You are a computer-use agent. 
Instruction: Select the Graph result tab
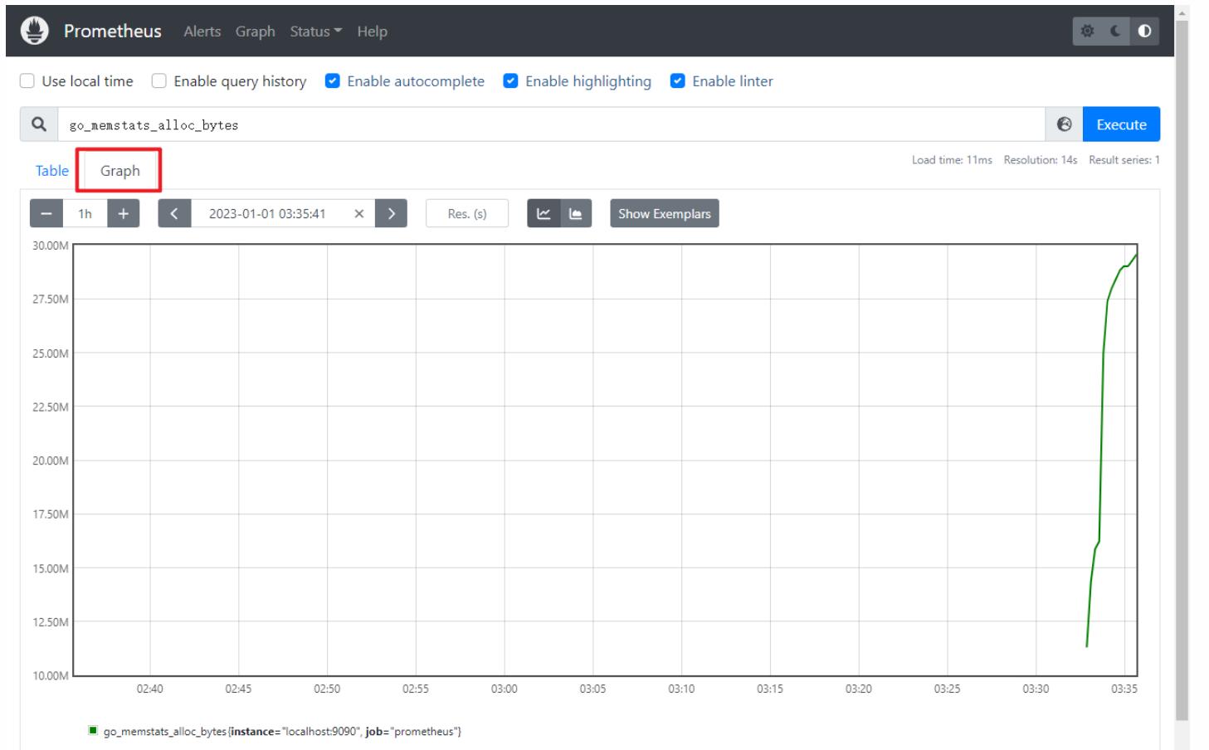(x=119, y=171)
